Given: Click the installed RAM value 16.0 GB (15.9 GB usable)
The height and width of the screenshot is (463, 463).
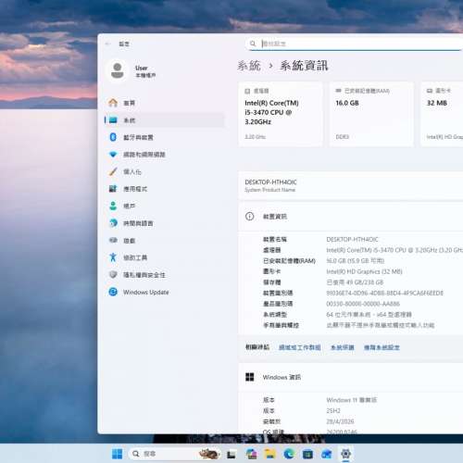Looking at the screenshot, I should (x=355, y=261).
